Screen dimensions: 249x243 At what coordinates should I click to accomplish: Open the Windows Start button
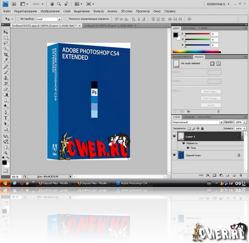(5, 183)
